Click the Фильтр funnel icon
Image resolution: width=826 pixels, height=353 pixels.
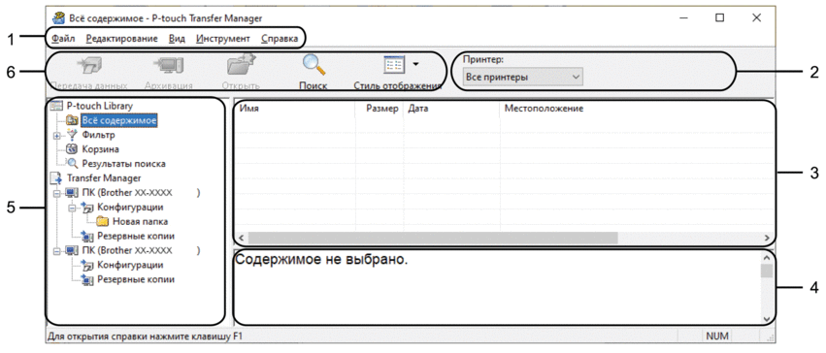click(x=71, y=135)
